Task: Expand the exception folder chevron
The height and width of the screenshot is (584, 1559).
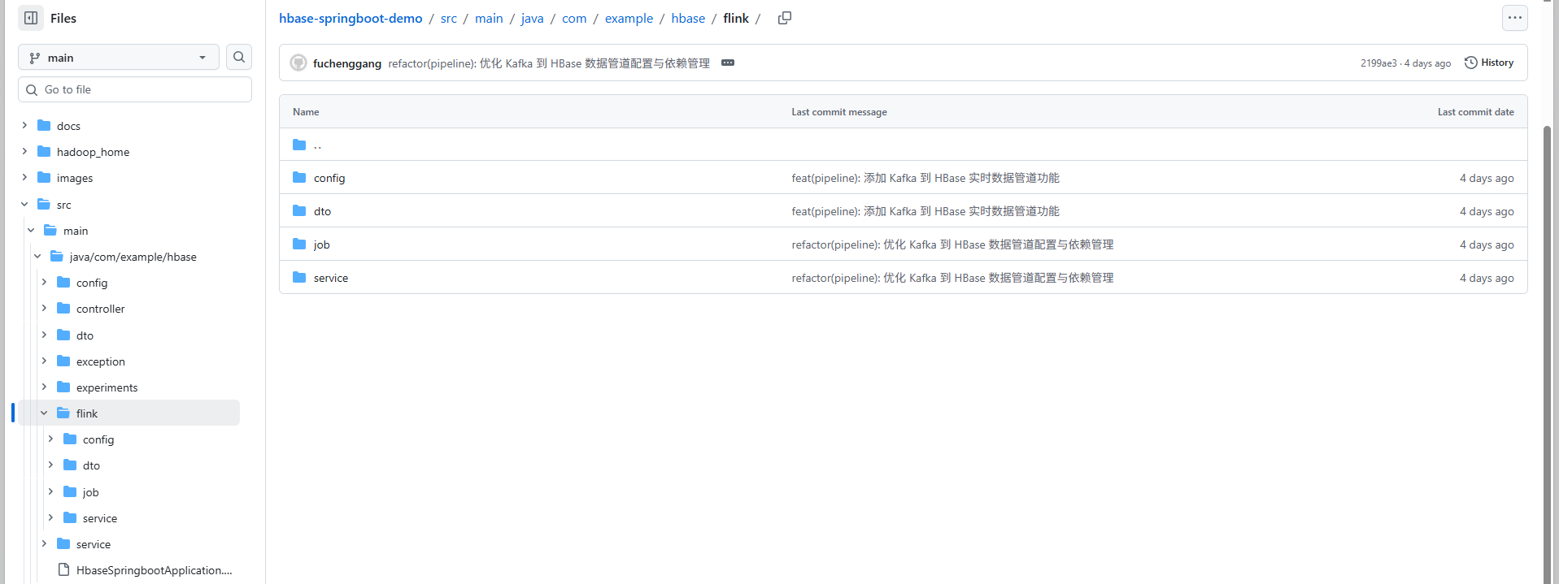Action: coord(44,361)
